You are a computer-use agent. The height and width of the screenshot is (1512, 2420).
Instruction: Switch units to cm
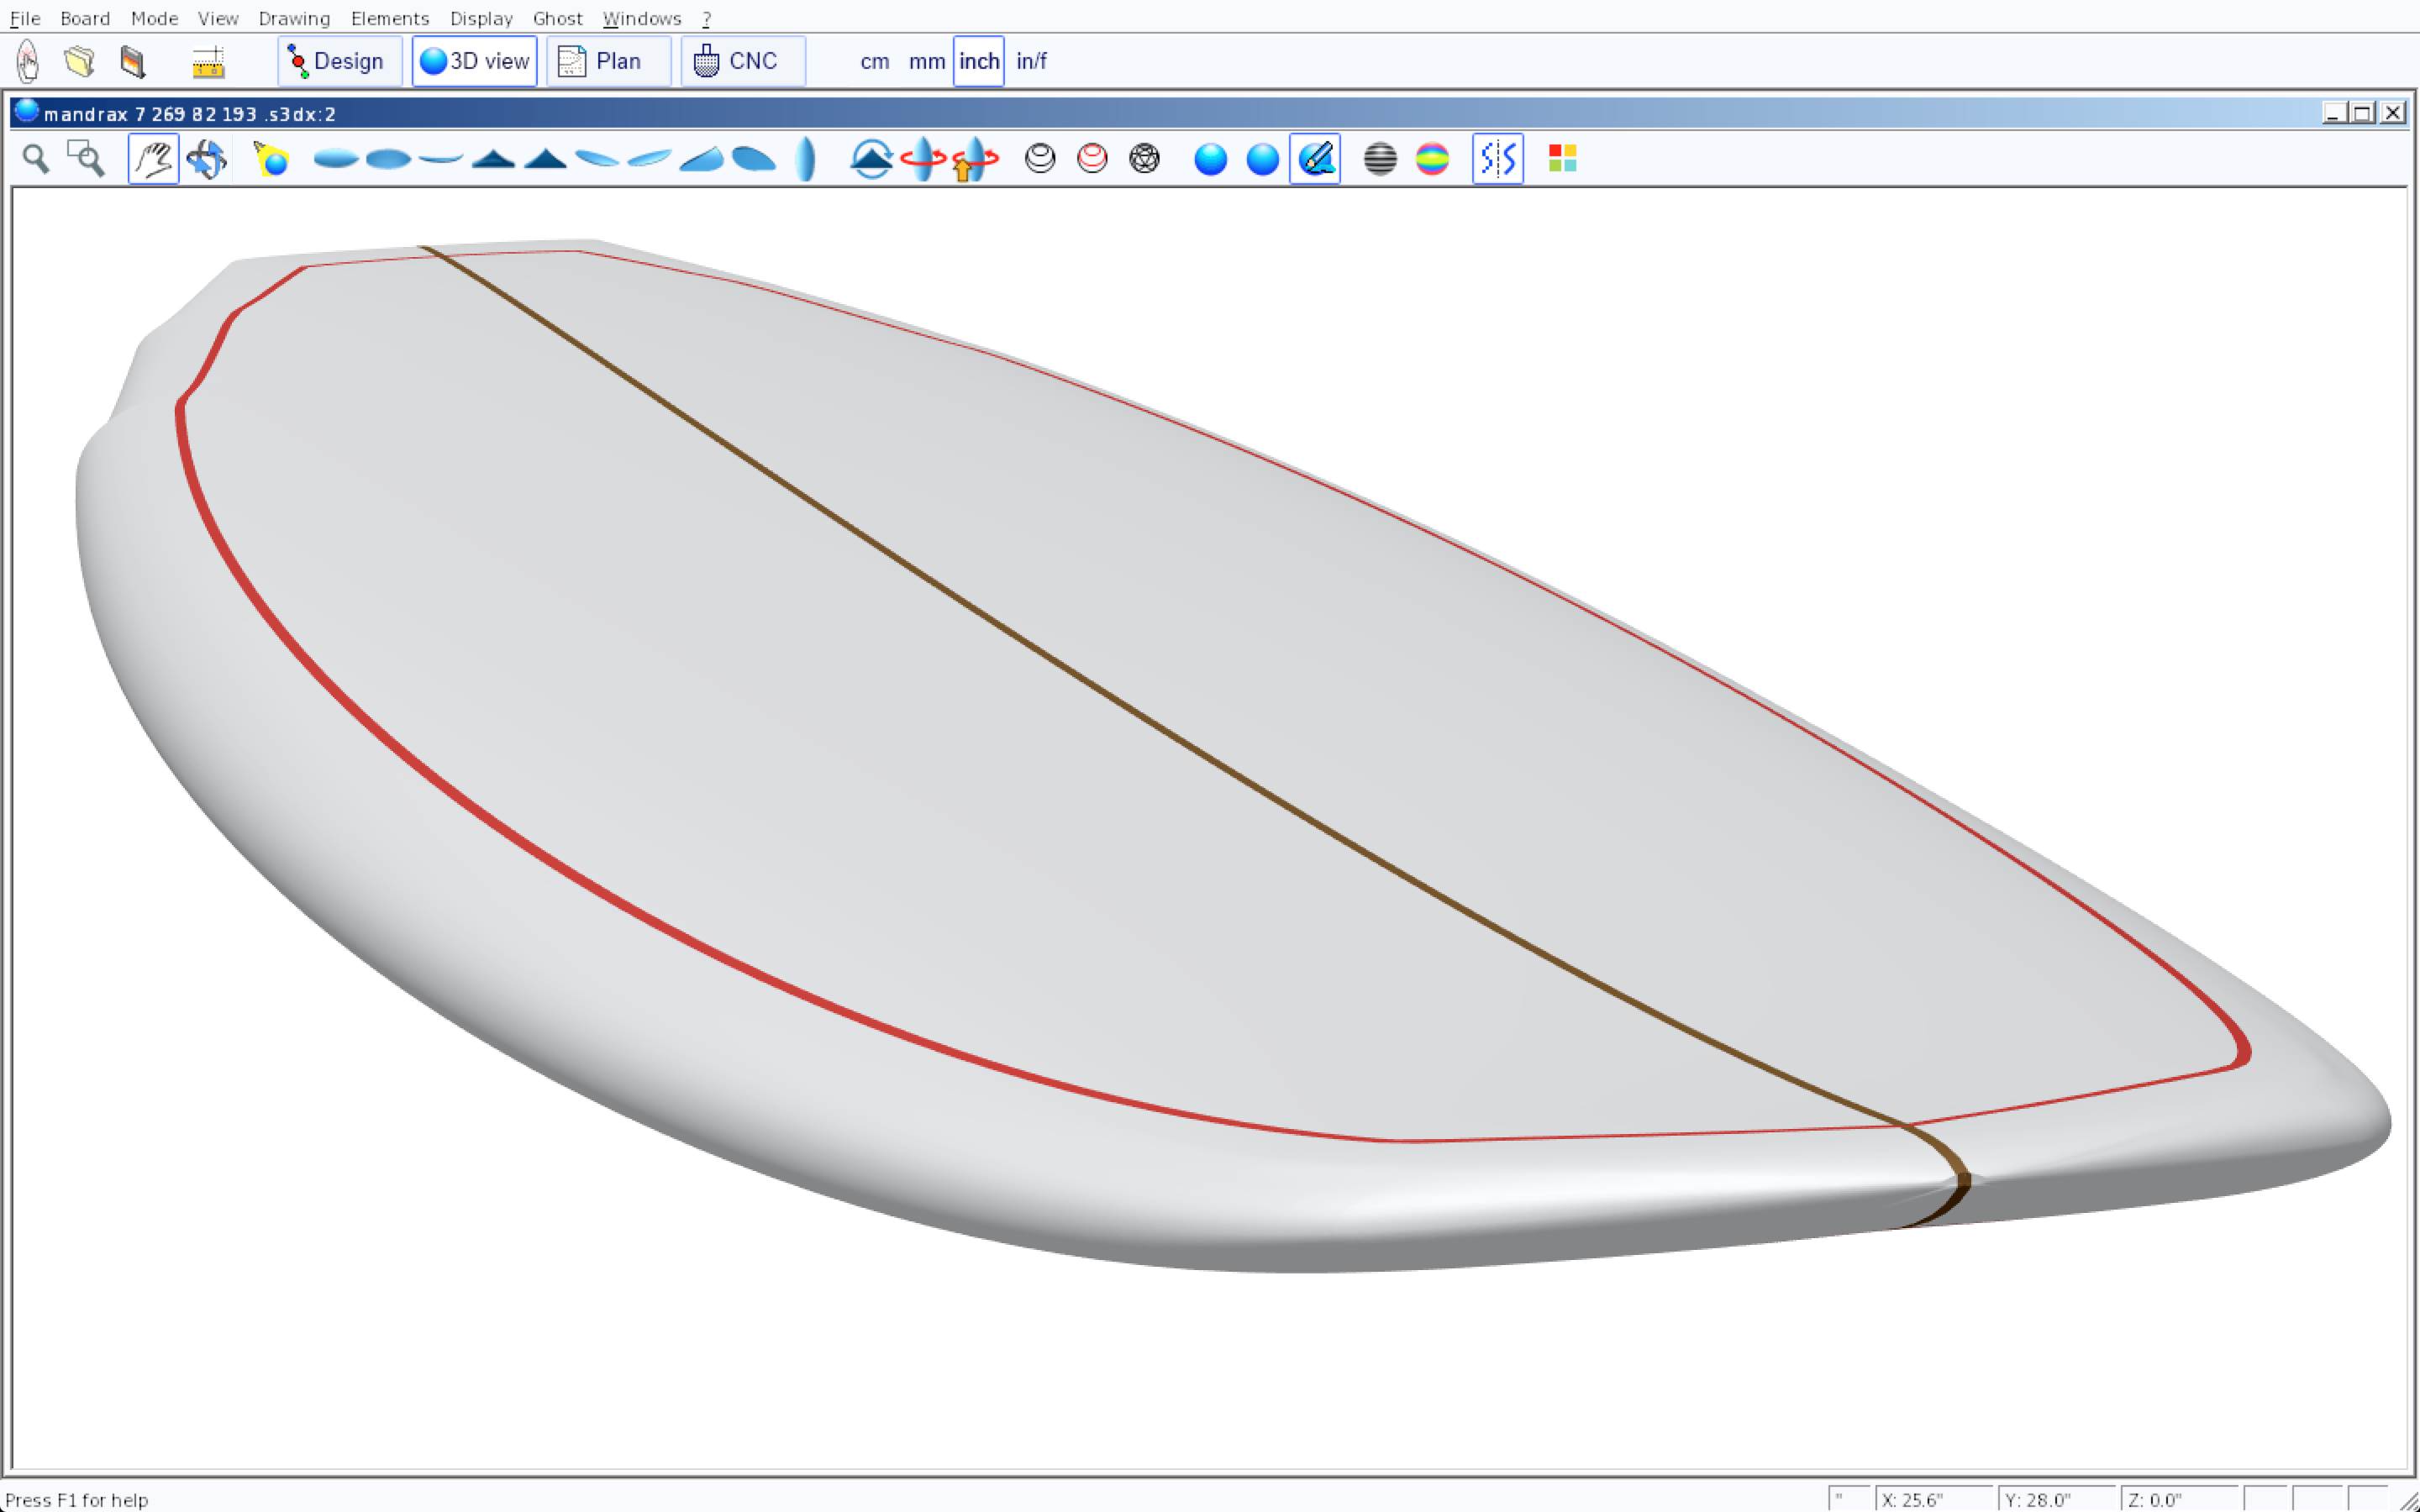tap(874, 61)
